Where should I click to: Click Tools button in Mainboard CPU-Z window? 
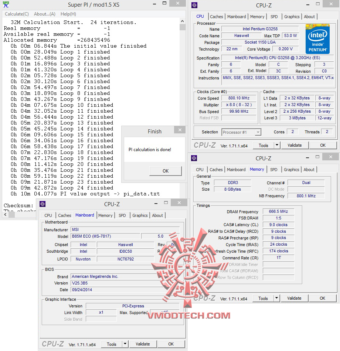point(112,344)
